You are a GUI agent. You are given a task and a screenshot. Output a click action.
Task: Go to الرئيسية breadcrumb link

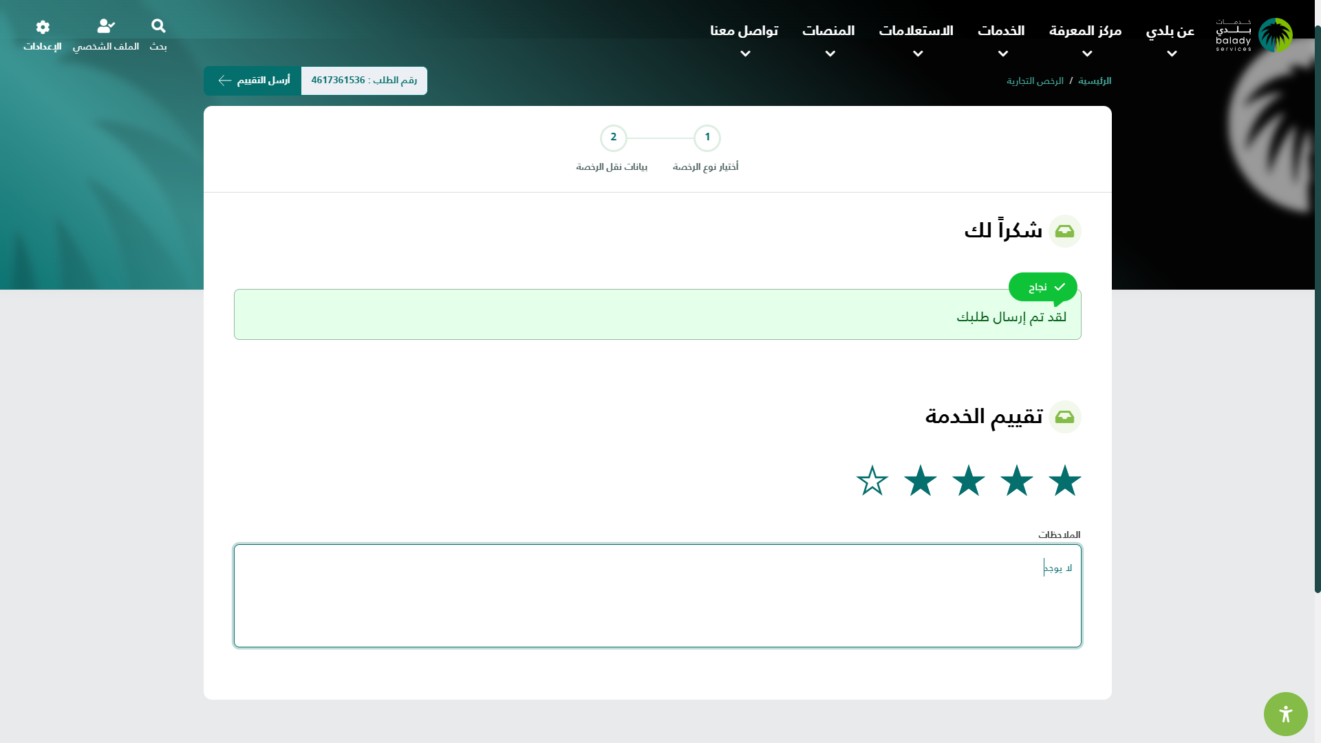pos(1094,81)
